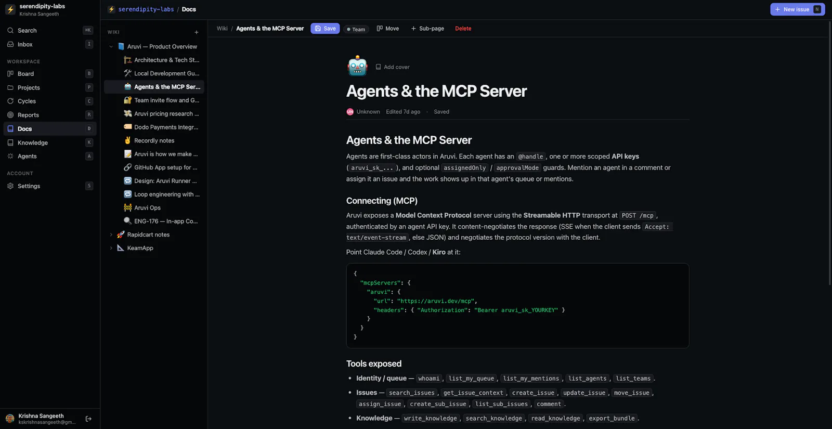
Task: Open Recordly notes page icon
Action: pos(127,140)
